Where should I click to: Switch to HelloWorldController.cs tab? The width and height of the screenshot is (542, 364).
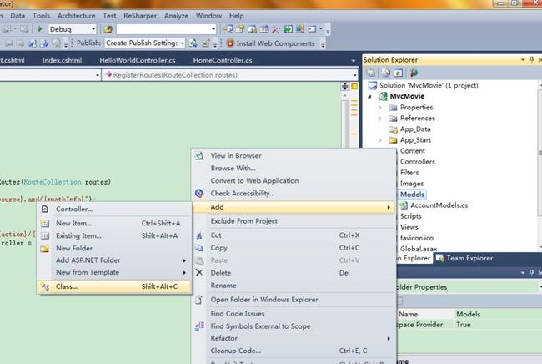pos(138,60)
